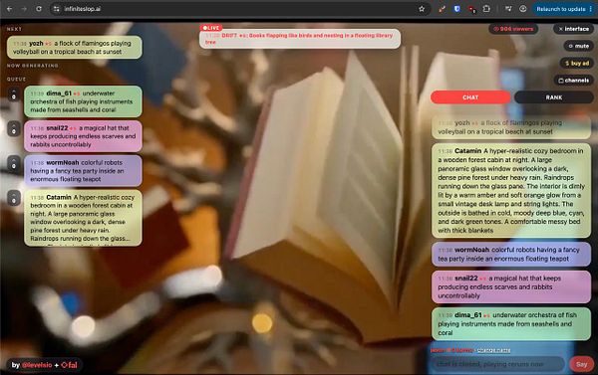Screen dimensions: 598x375
Task: Click snail22's magical hat chat message
Action: [x=511, y=286]
